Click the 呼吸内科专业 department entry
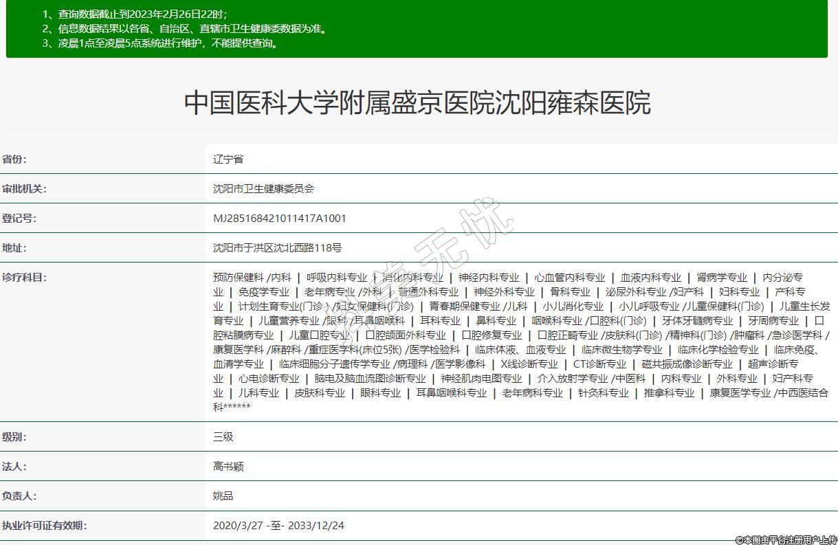 click(337, 278)
